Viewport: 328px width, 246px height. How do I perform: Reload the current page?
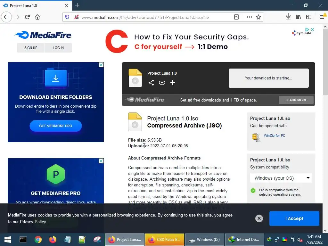pyautogui.click(x=27, y=17)
